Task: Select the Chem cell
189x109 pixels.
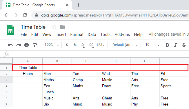Action: tap(116, 98)
